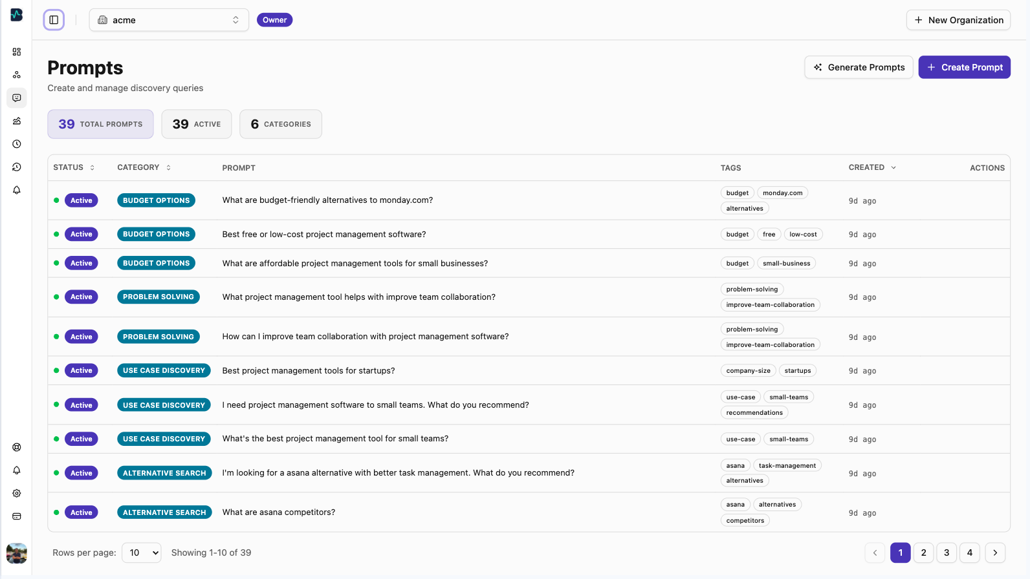This screenshot has height=579, width=1030.
Task: Click the free tag
Action: point(769,234)
